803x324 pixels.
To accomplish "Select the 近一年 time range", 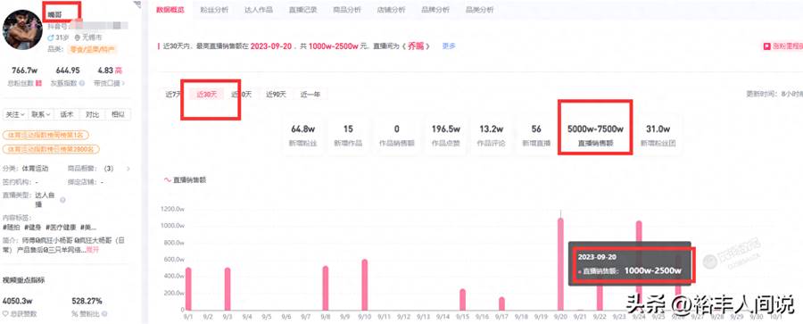I will point(310,95).
